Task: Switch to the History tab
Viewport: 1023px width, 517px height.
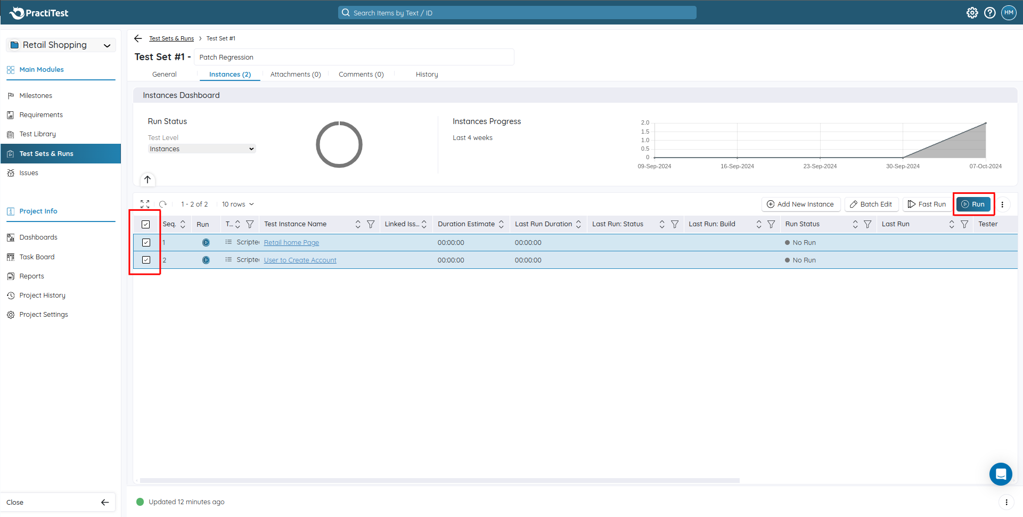Action: pos(427,75)
